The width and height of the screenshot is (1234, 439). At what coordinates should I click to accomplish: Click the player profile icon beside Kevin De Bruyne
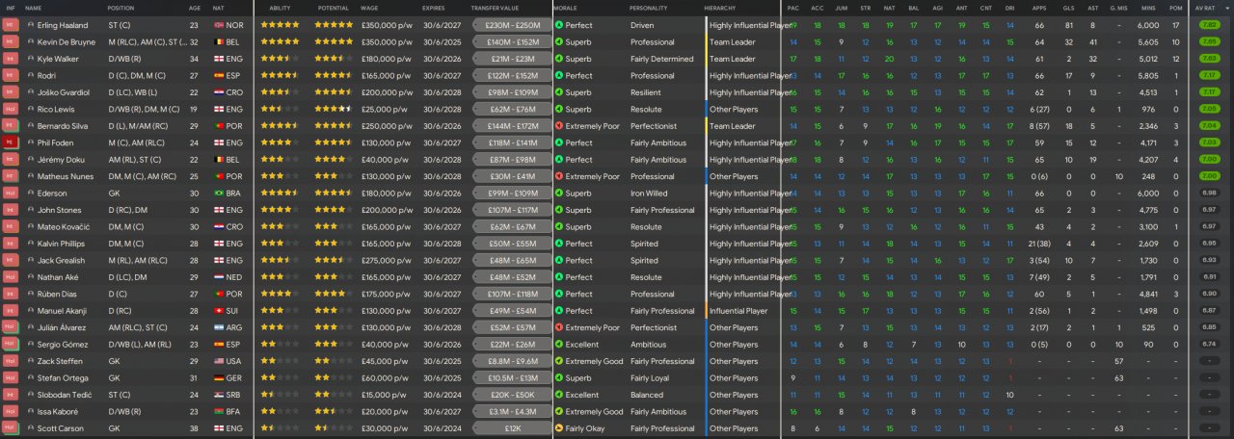(x=31, y=41)
